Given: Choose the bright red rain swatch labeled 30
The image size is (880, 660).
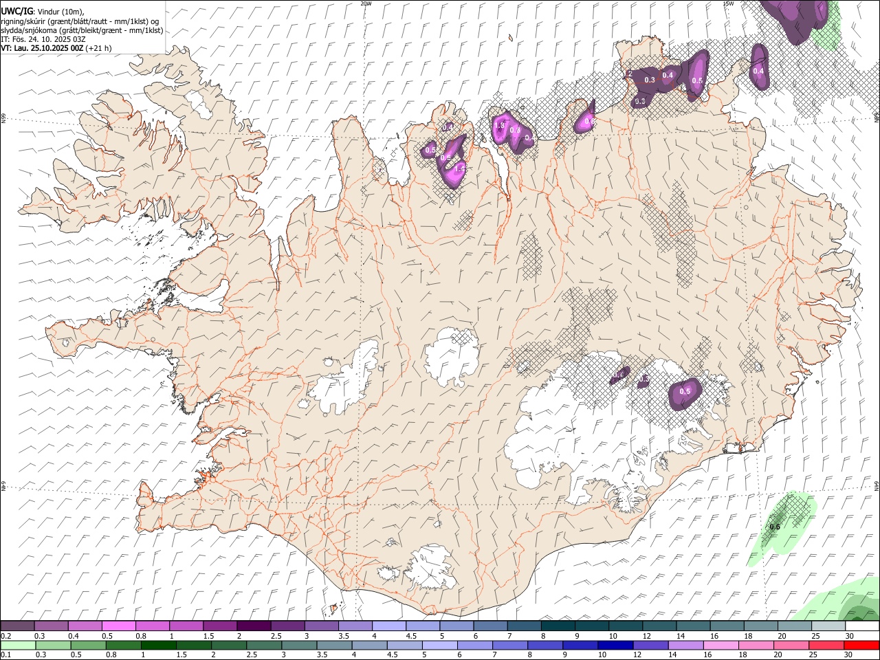Looking at the screenshot, I should [862, 645].
